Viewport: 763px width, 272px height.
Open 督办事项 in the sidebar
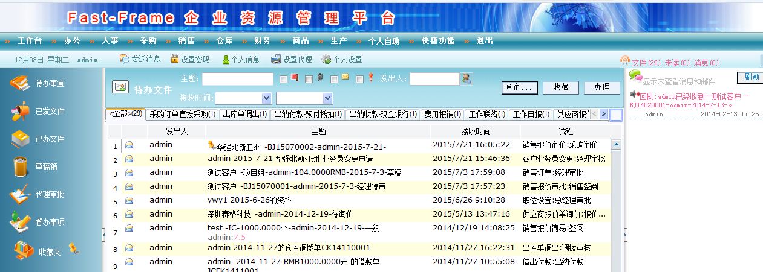pos(50,222)
